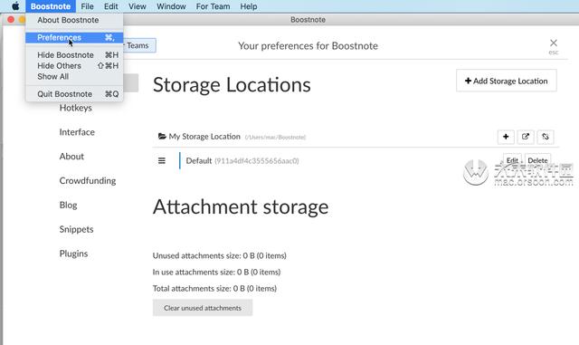The height and width of the screenshot is (345, 579).
Task: Choose Quit Boostnote menu entry
Action: point(74,94)
